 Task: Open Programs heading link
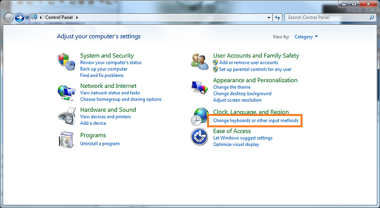click(93, 135)
